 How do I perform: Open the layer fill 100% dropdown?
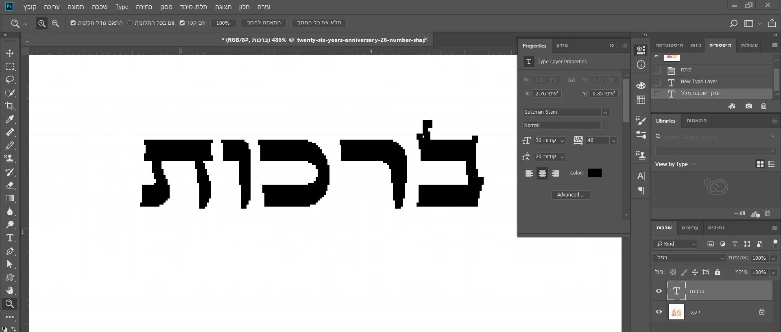tap(774, 272)
